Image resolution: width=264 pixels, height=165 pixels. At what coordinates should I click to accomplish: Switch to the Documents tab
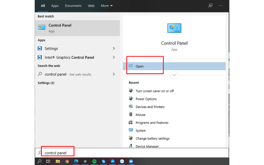[73, 6]
